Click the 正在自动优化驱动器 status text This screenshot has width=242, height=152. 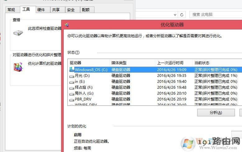(91, 141)
